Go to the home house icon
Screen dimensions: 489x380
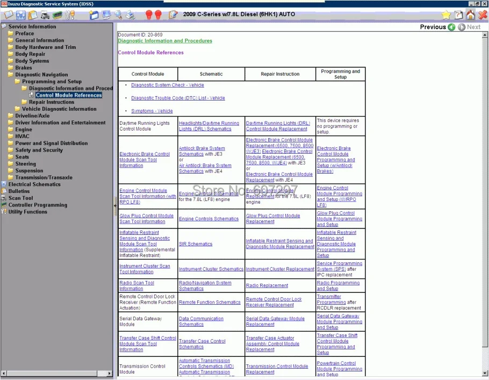tap(471, 15)
